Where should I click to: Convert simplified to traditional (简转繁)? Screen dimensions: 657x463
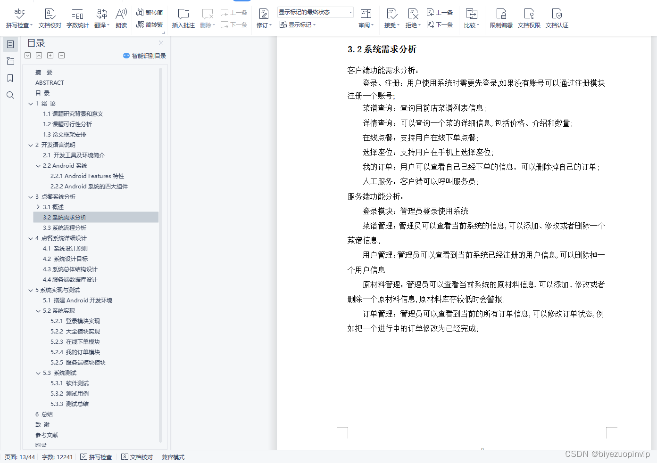click(150, 24)
